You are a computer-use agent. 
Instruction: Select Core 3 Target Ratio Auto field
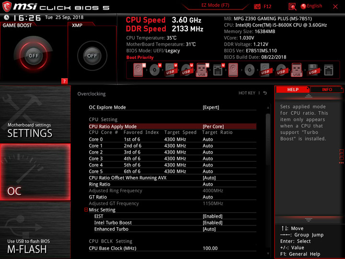207,159
